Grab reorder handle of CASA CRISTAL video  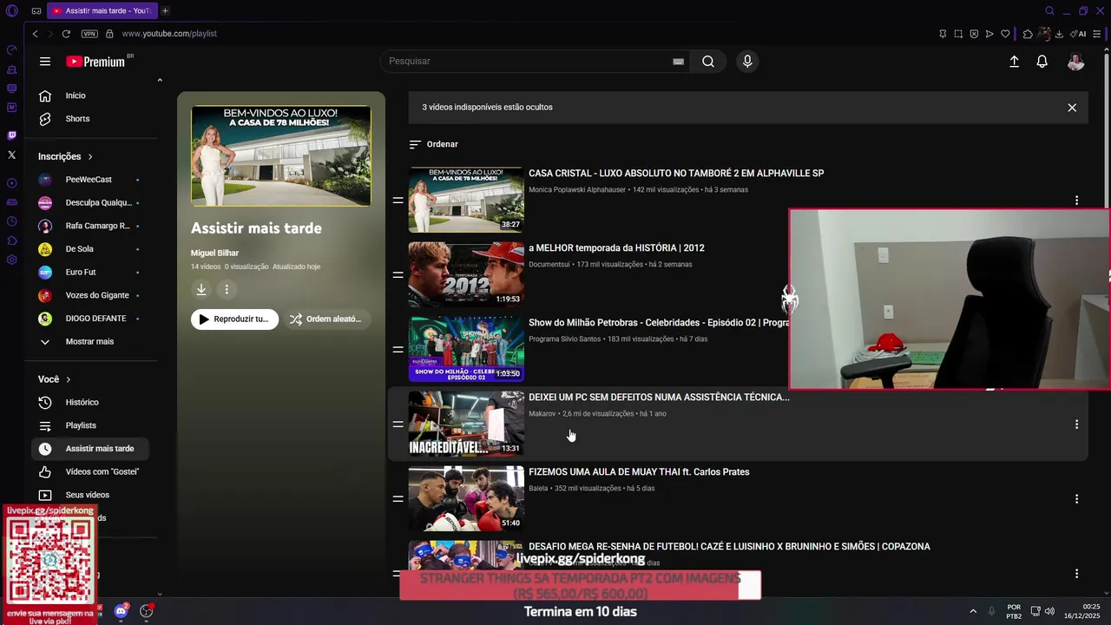coord(398,201)
